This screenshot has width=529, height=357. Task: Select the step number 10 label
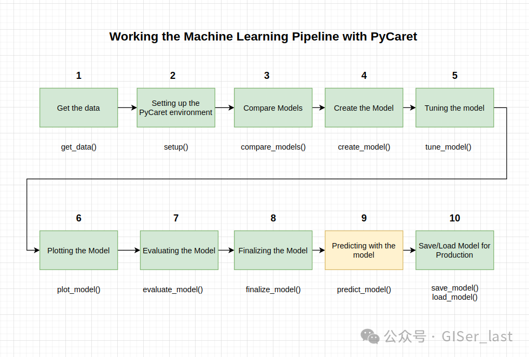click(454, 218)
